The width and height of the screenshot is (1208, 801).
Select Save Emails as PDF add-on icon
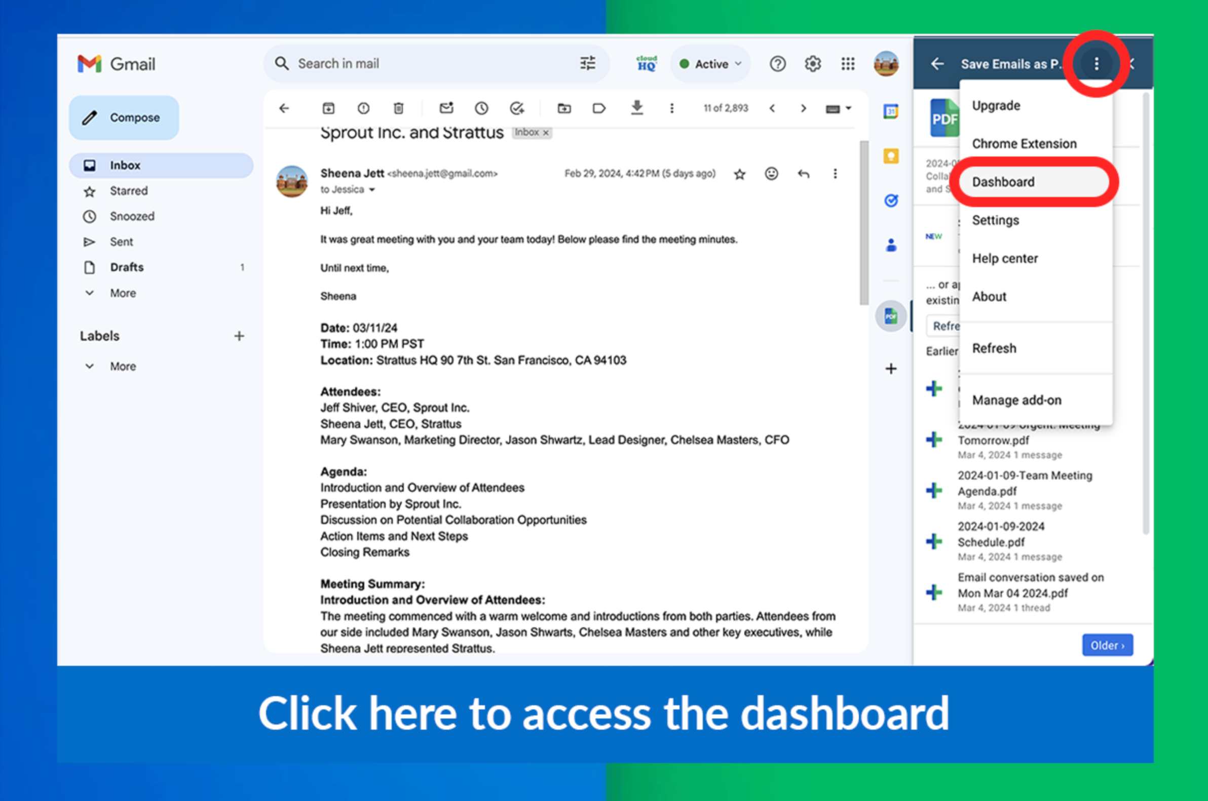click(x=890, y=316)
